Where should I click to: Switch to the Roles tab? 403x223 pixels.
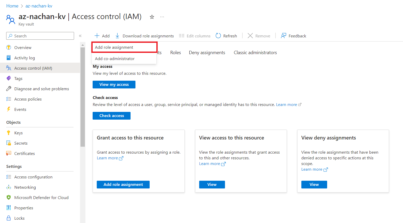(x=175, y=53)
